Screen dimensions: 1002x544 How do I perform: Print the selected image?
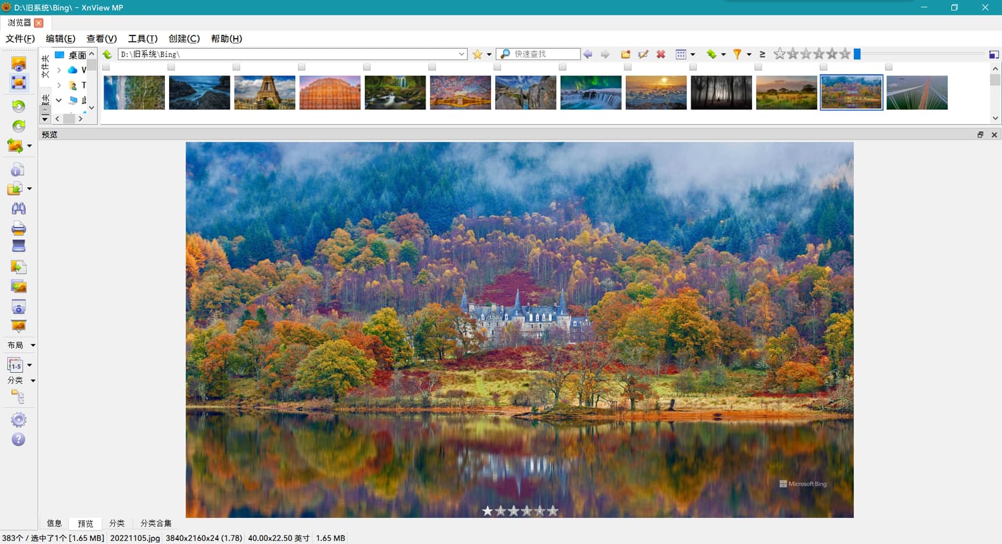point(18,228)
